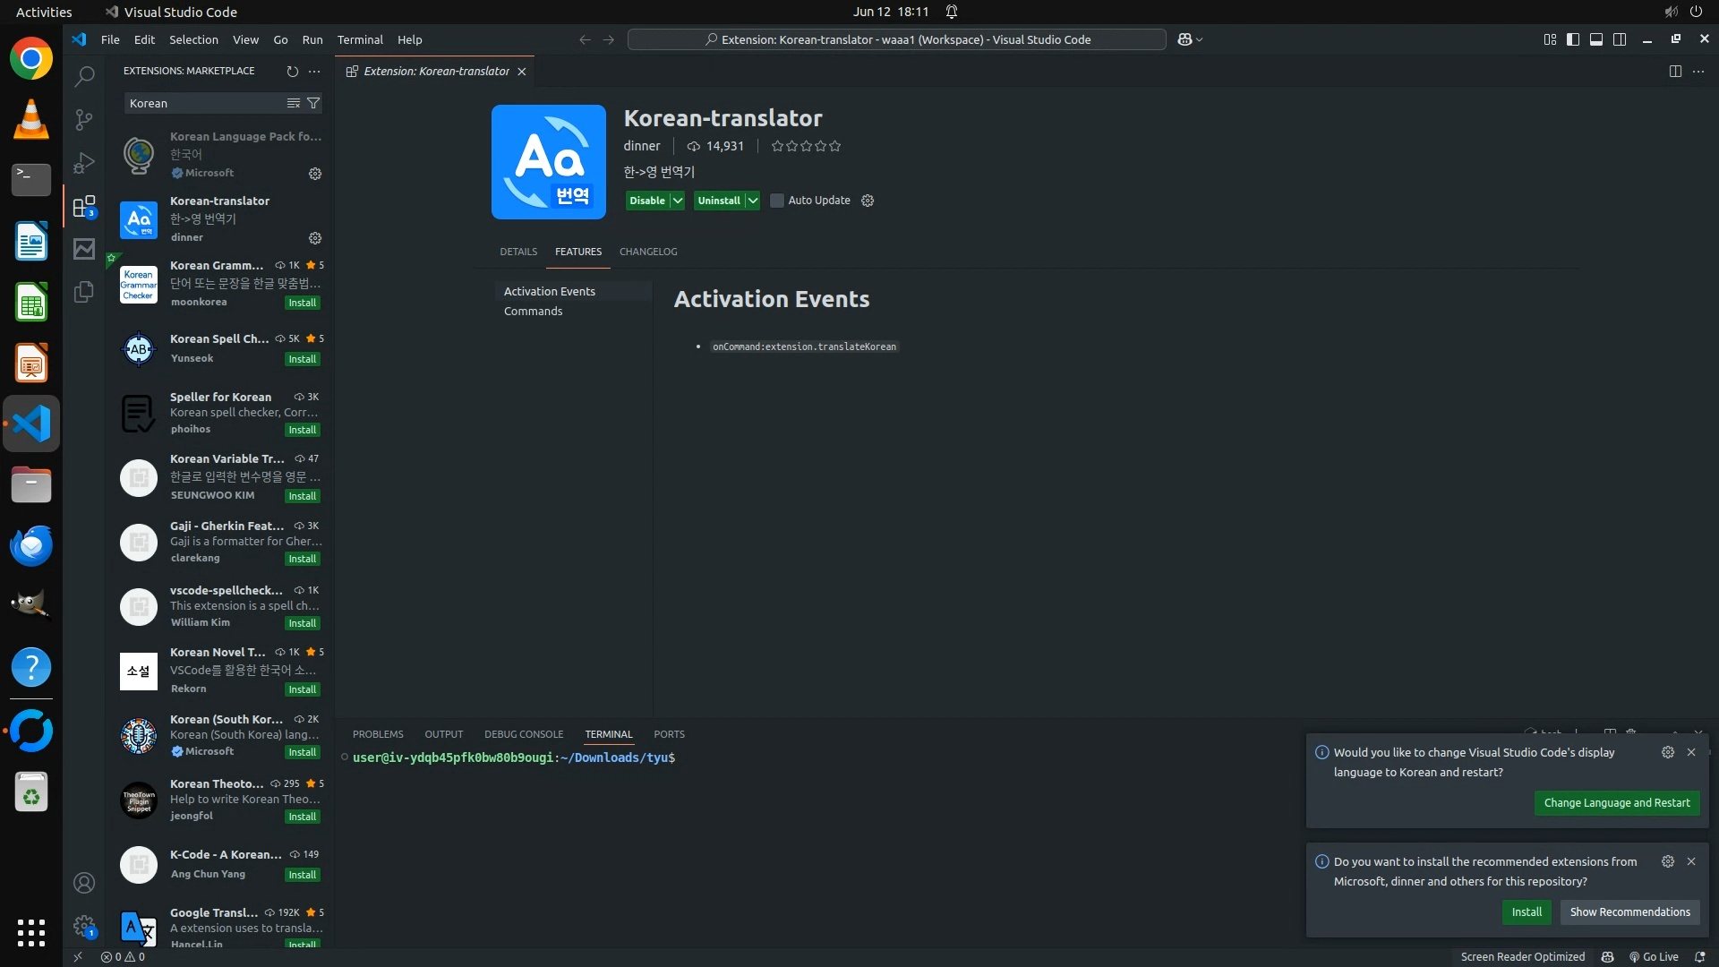Open Source Control view icon
The width and height of the screenshot is (1719, 967).
point(84,120)
